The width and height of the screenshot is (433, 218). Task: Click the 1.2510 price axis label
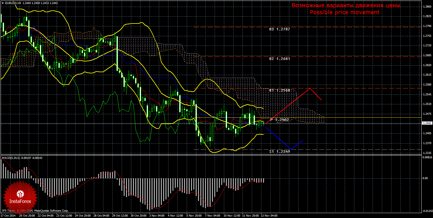pyautogui.click(x=427, y=104)
